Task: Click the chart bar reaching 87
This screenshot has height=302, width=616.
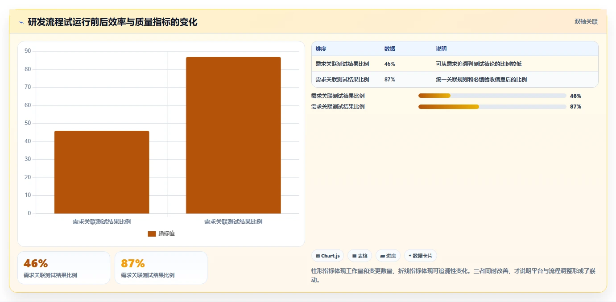Action: click(x=233, y=135)
